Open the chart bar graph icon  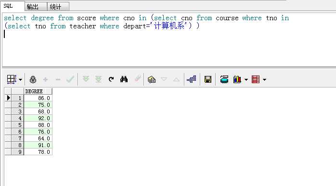tap(237, 79)
